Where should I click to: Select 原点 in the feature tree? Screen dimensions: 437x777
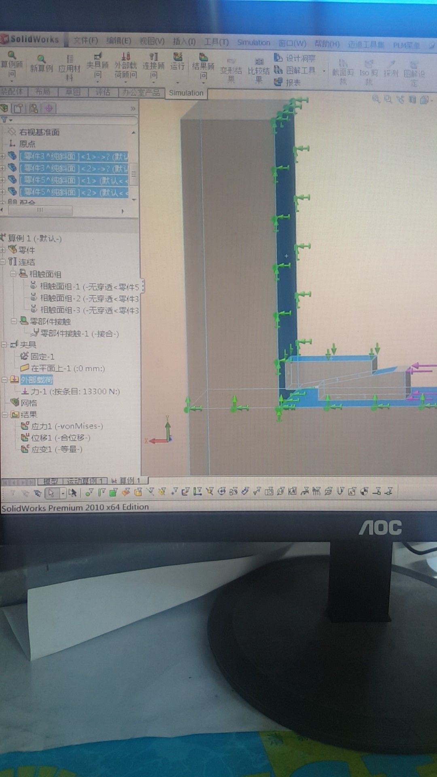(x=27, y=144)
